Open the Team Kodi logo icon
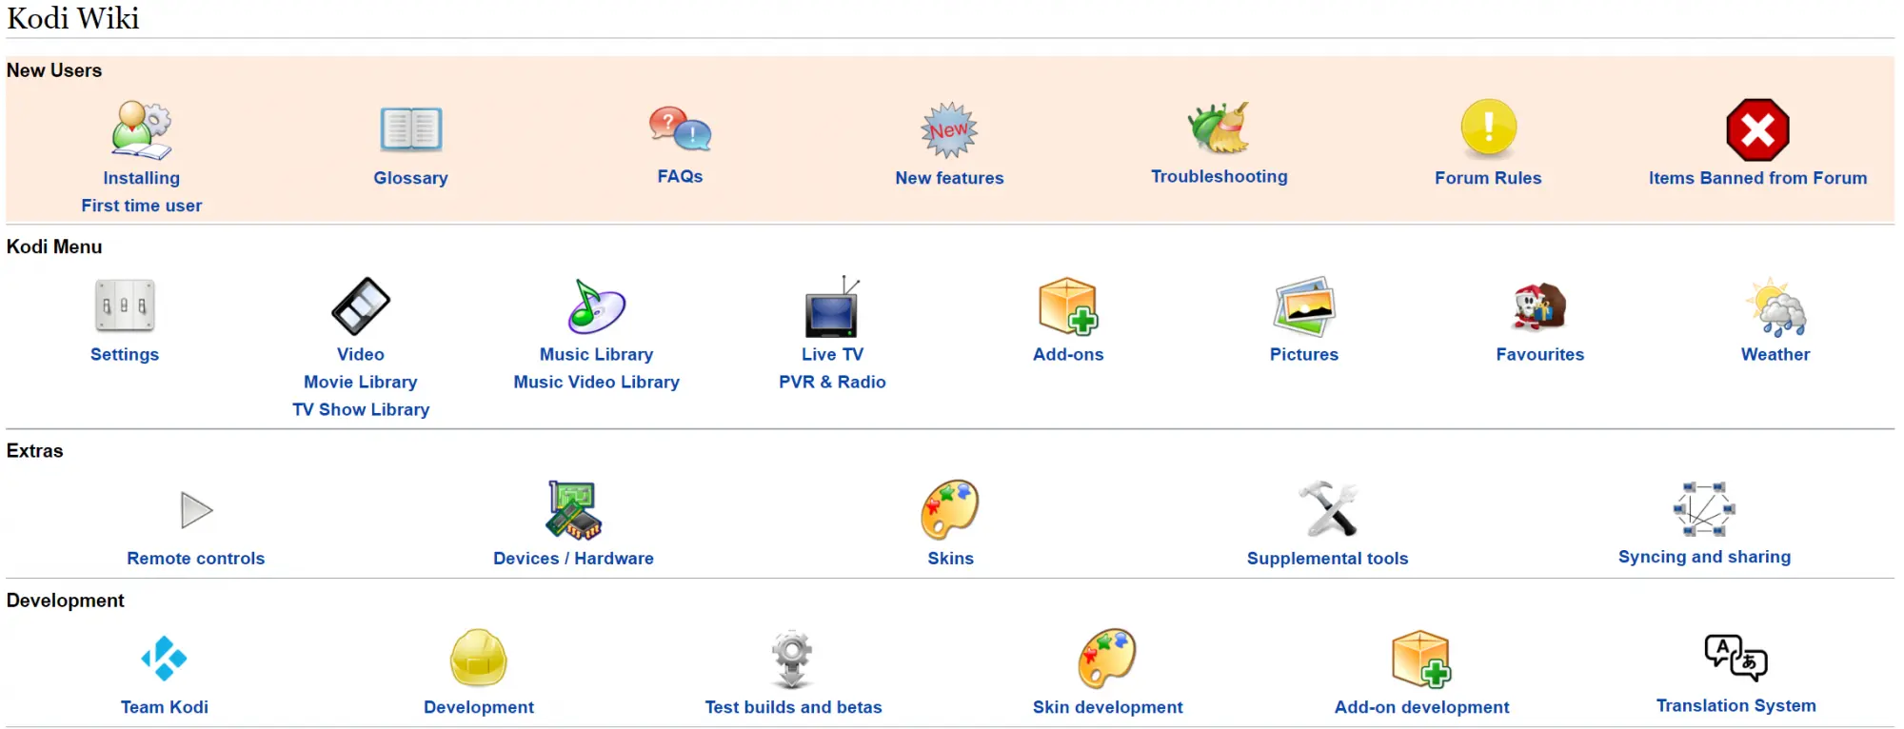Image resolution: width=1904 pixels, height=729 pixels. (164, 659)
